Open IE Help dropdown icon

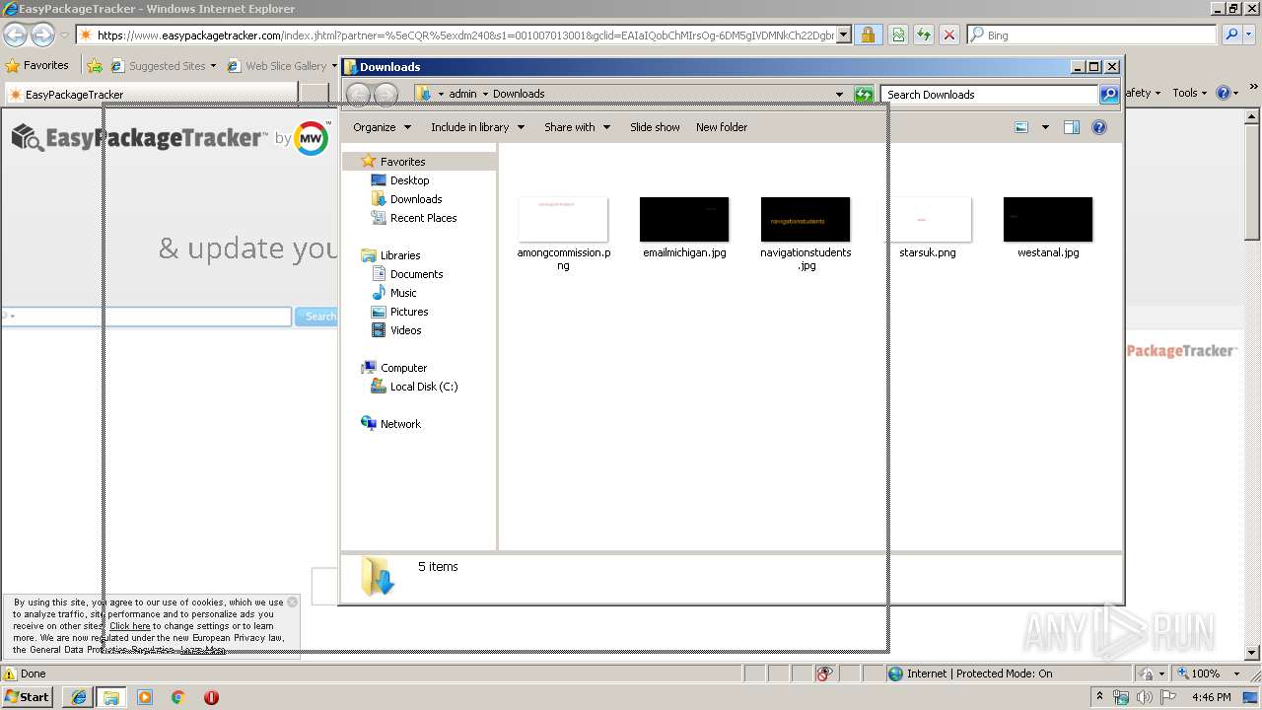[1227, 93]
